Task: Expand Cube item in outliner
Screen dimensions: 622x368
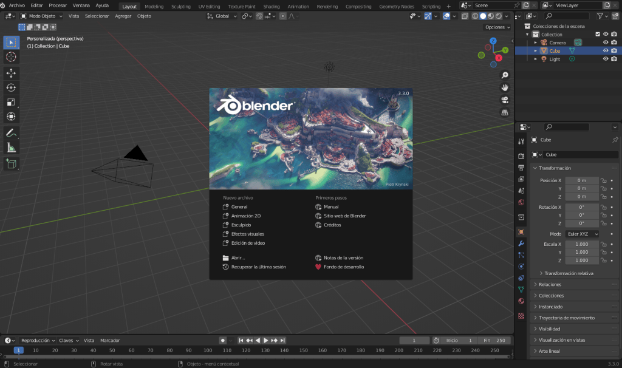Action: coord(536,51)
